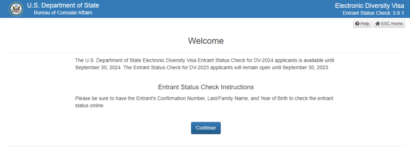Click the "U.S. Department of State" header title
This screenshot has height=151, width=410.
pos(63,6)
